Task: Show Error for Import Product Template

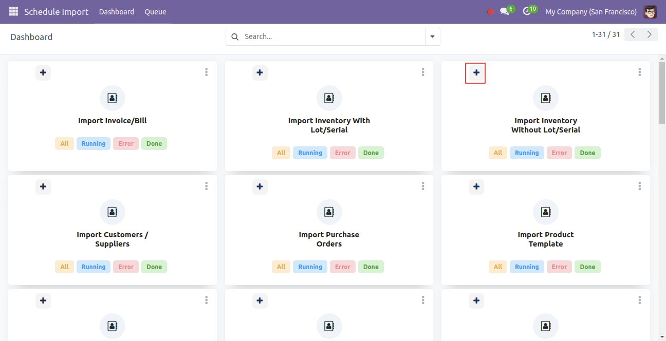Action: 559,267
